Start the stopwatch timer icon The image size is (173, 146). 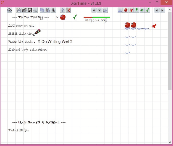9,10
